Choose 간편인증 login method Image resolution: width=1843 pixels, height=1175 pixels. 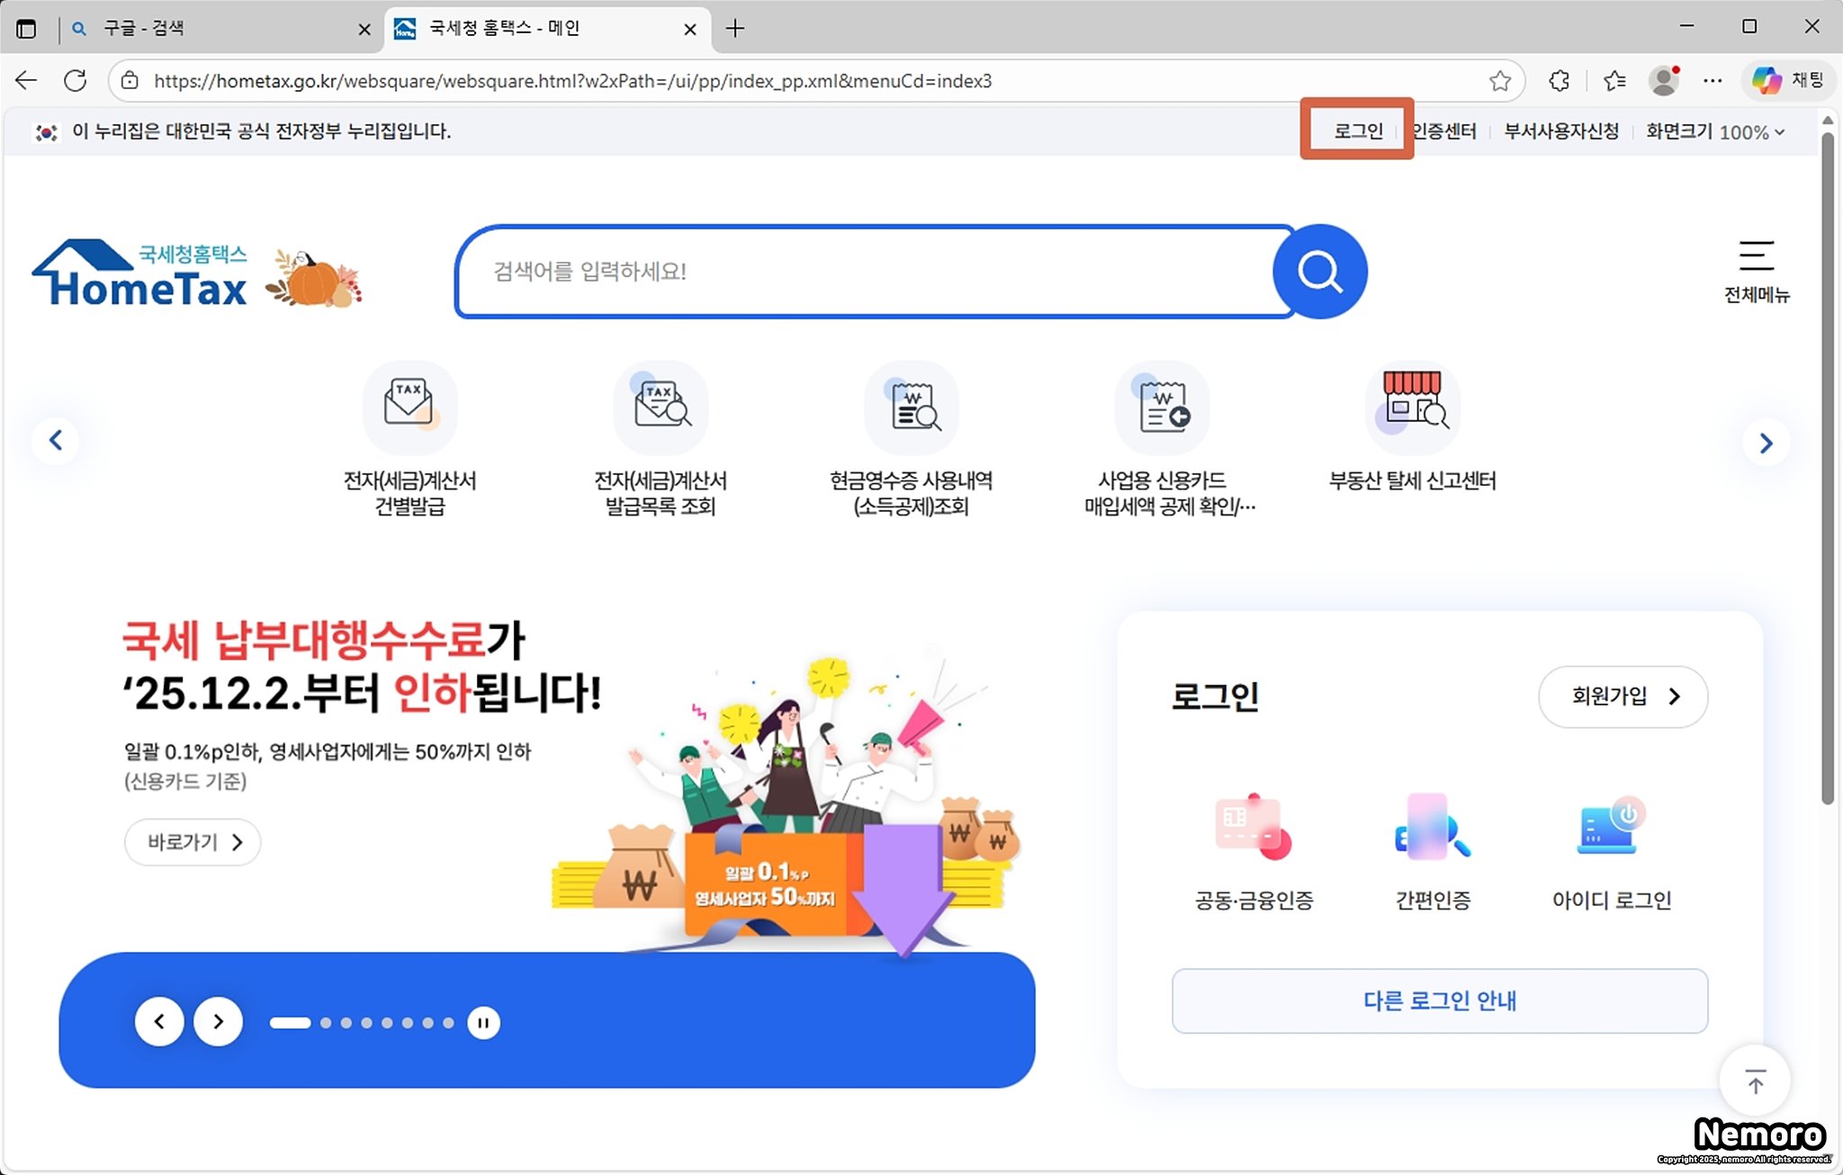(1433, 850)
